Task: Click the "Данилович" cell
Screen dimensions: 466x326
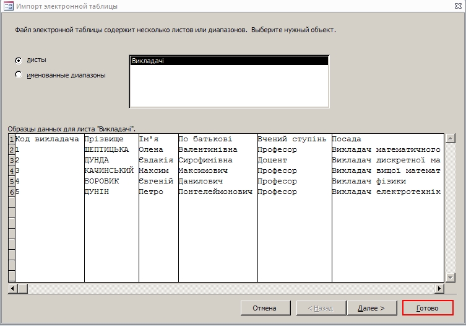Action: click(218, 181)
